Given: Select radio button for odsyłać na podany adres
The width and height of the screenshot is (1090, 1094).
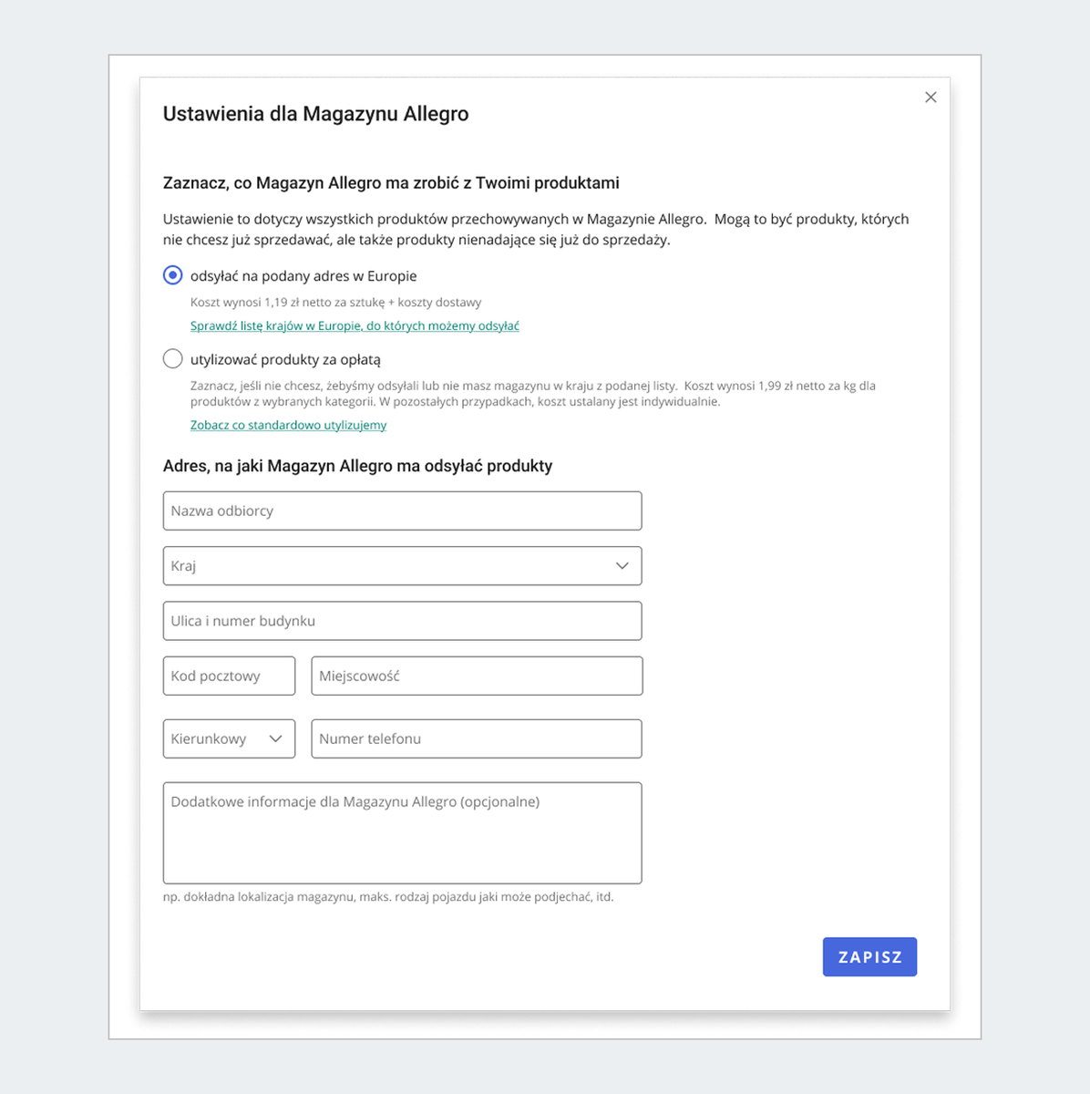Looking at the screenshot, I should click(172, 275).
